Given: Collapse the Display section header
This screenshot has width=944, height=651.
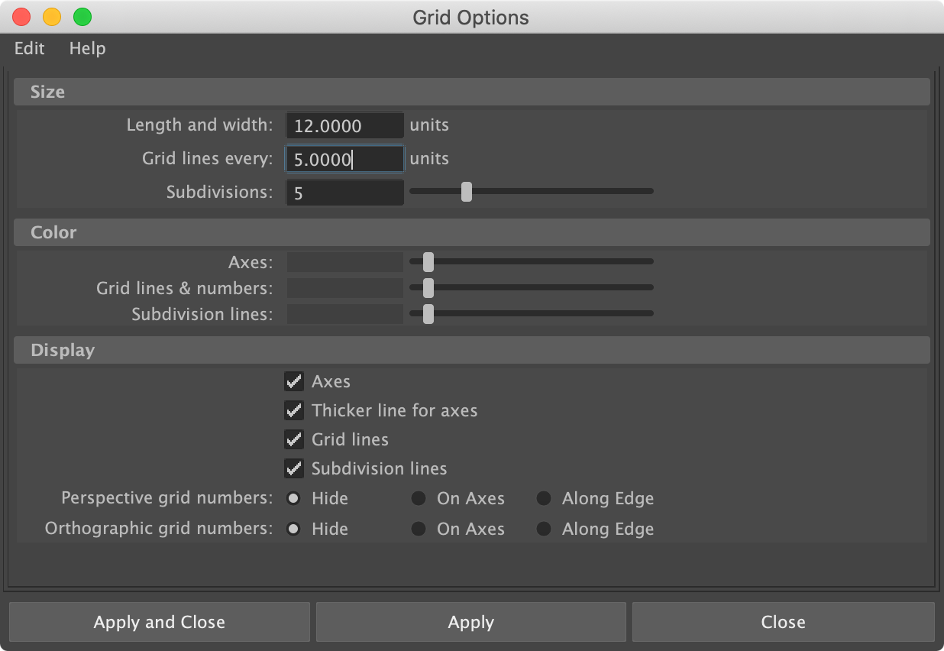Looking at the screenshot, I should [471, 351].
